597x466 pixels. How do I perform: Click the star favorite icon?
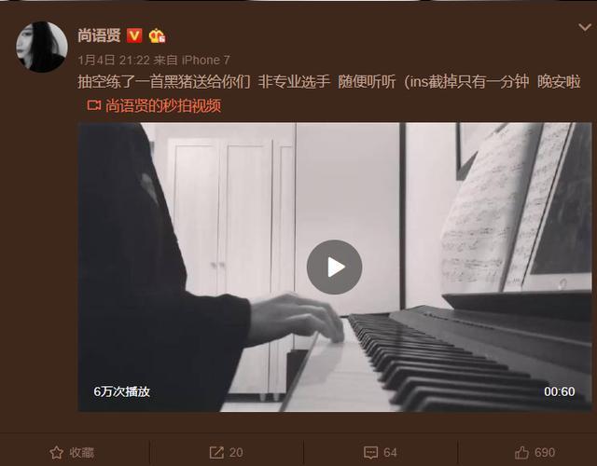point(56,452)
